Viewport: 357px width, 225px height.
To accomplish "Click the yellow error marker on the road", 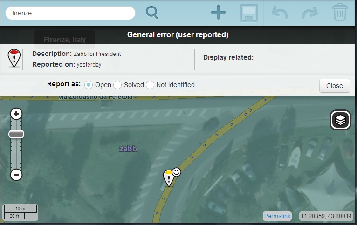I will (169, 178).
